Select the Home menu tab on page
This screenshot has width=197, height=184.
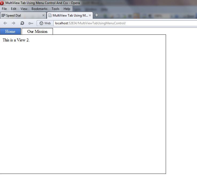click(10, 31)
